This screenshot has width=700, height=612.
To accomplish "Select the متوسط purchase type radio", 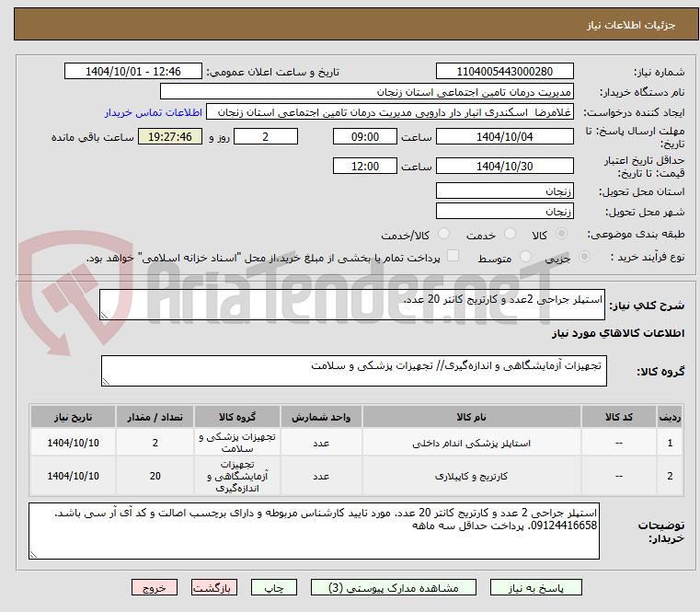I will click(x=526, y=257).
